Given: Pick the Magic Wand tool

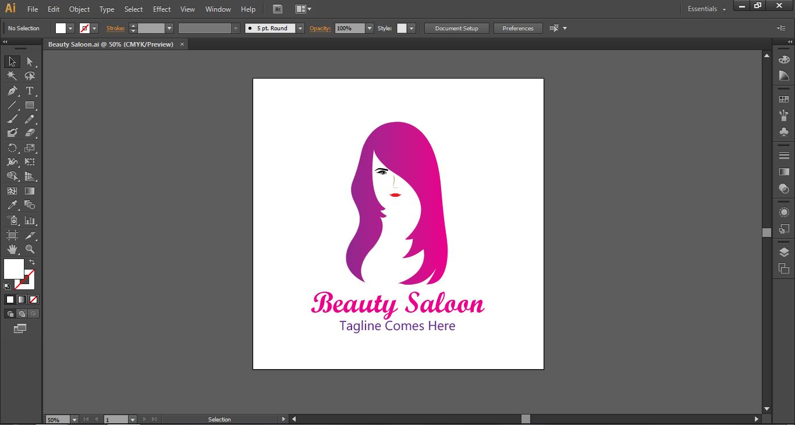Looking at the screenshot, I should (x=12, y=76).
